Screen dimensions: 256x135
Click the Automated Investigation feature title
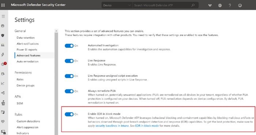(x=103, y=45)
